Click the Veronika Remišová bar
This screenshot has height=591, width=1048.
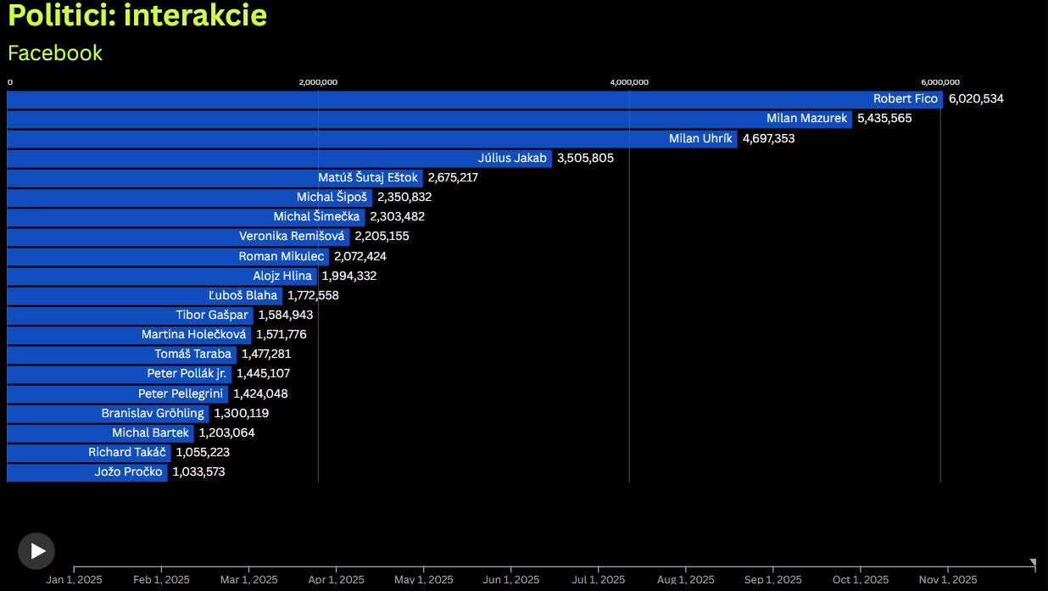[x=178, y=237]
